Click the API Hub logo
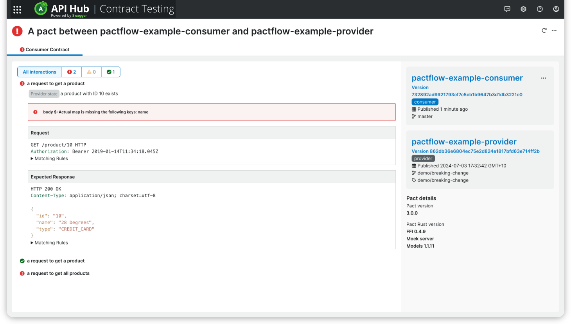The height and width of the screenshot is (324, 571). tap(62, 9)
